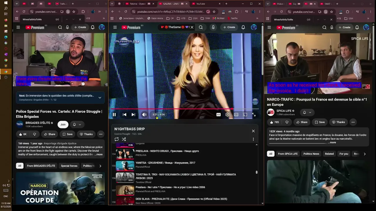The image size is (376, 211).
Task: Send Thanks on the left window video
Action: 86,134
